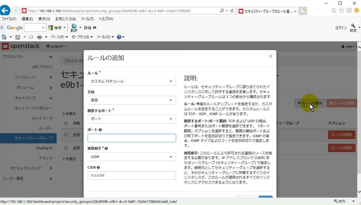Click the CIDR input field 0.0.0.0/0

pyautogui.click(x=132, y=175)
